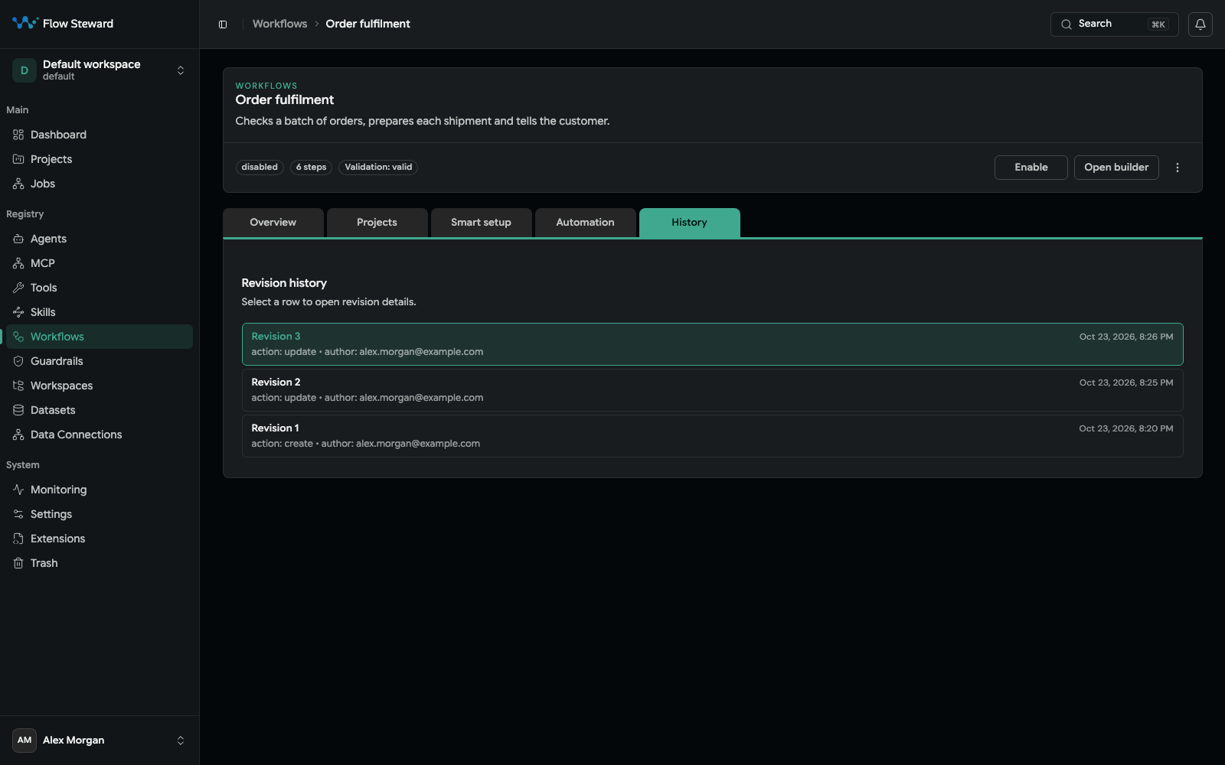Screen dimensions: 1225x765
Task: Click the Dashboard icon in the sidebar
Action: click(18, 135)
